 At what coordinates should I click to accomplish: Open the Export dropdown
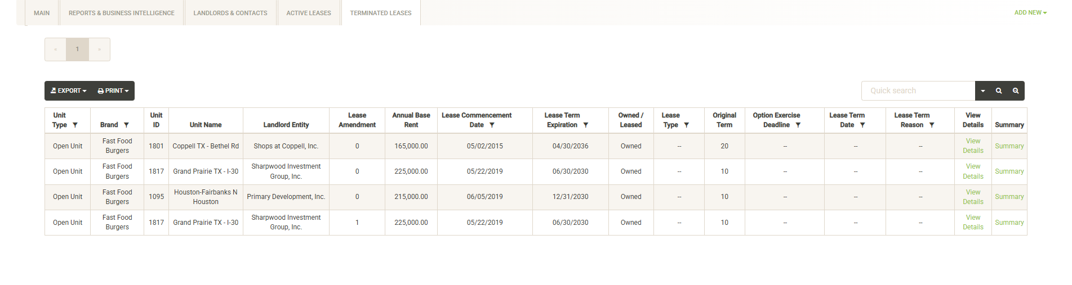[x=69, y=91]
